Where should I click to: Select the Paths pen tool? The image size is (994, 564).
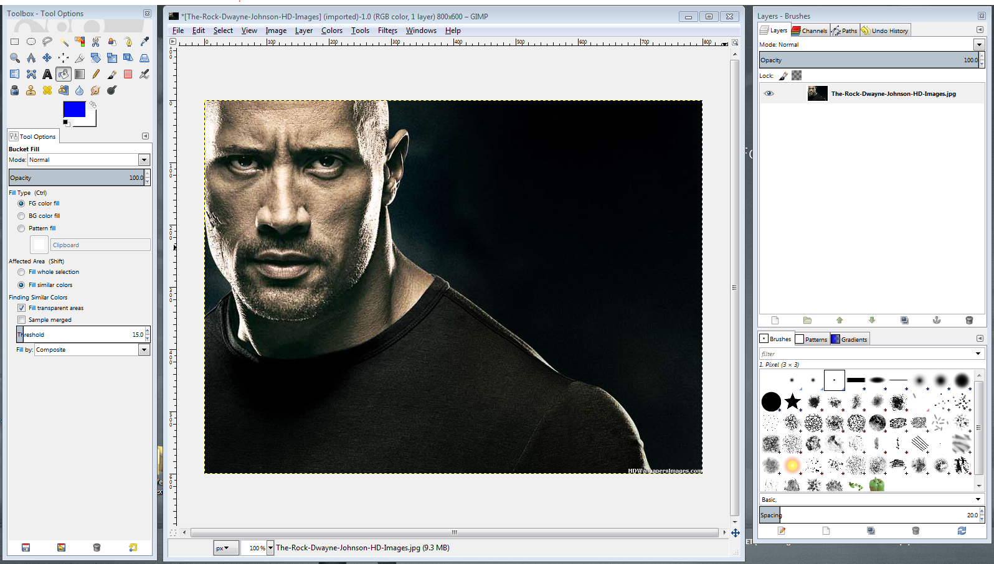click(x=128, y=42)
